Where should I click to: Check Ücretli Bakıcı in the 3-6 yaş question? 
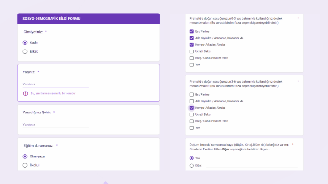coord(192,114)
